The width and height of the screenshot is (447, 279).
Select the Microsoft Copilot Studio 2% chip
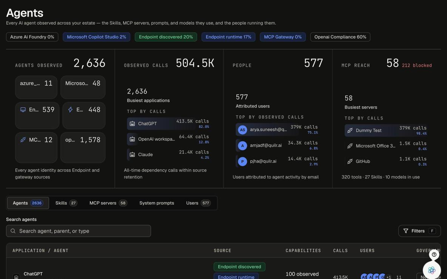96,37
